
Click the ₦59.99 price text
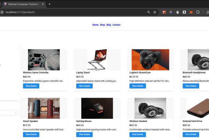[133, 125]
